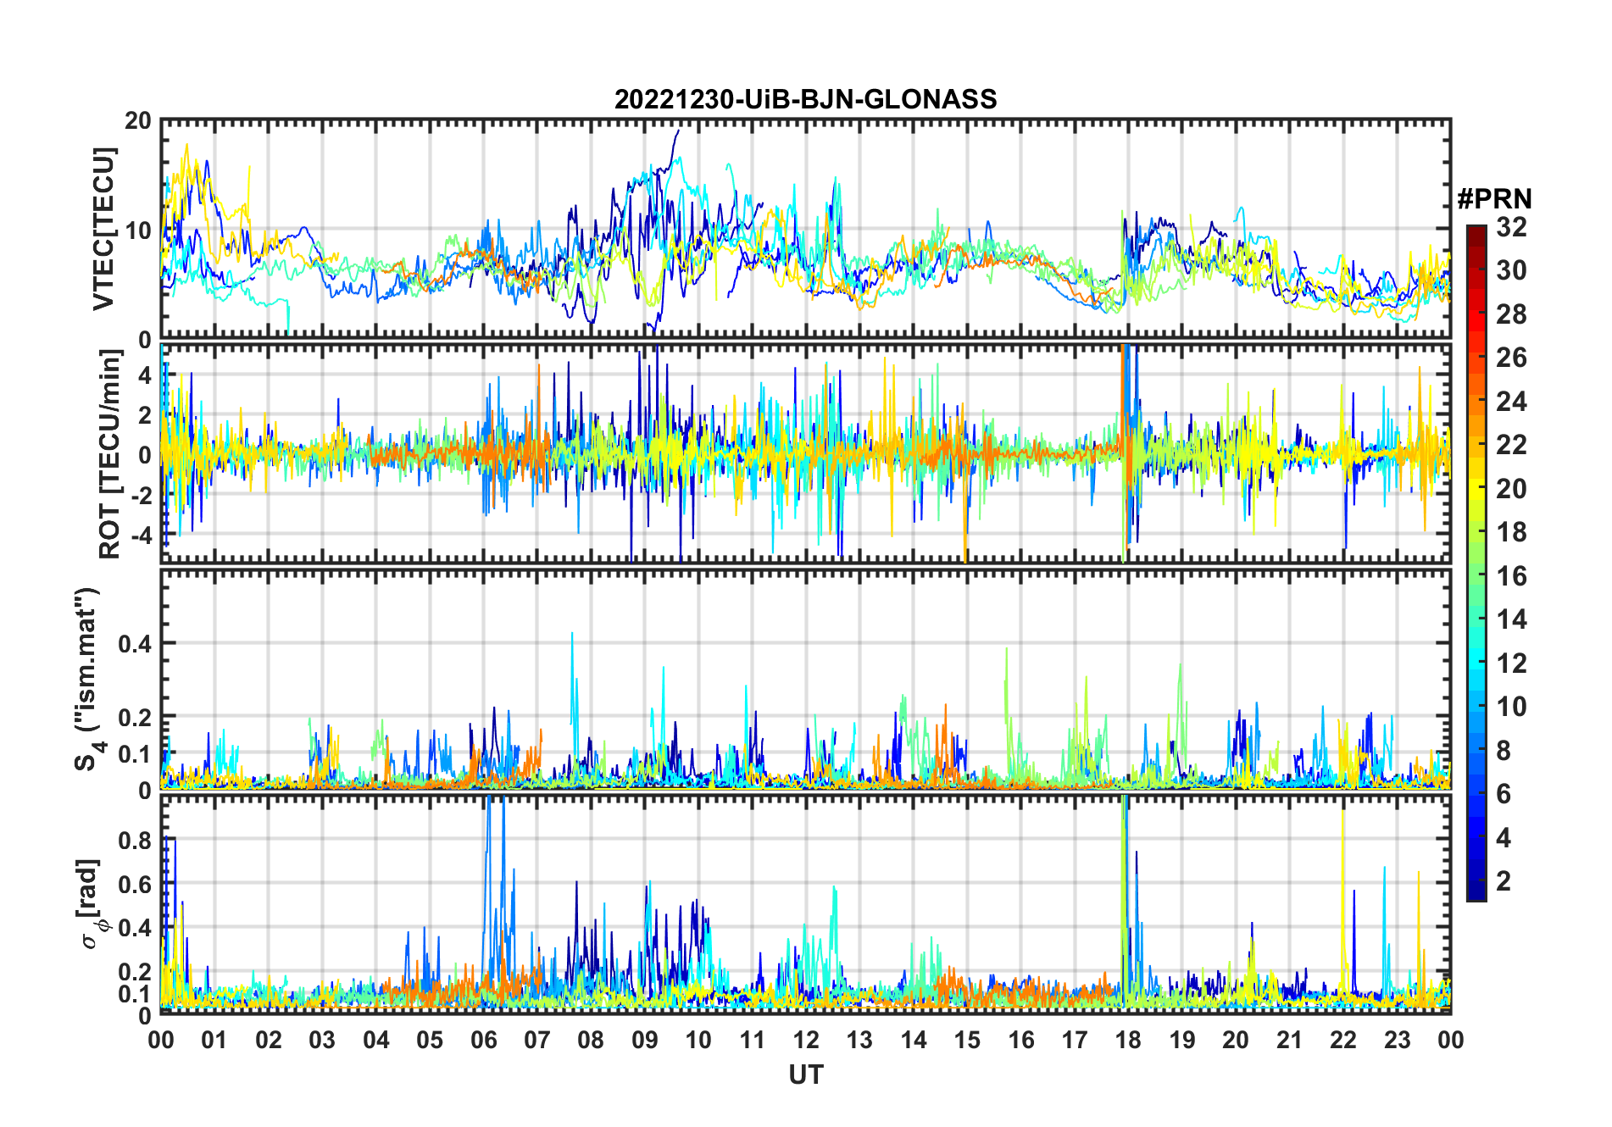The image size is (1612, 1127).
Task: Click the sigma-phi [rad] y-axis label
Action: click(x=91, y=903)
